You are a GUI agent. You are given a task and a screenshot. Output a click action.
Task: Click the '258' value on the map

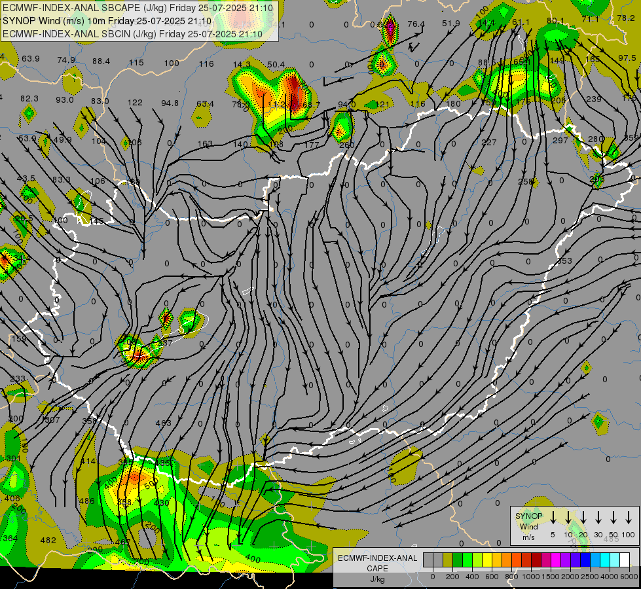coord(525,181)
